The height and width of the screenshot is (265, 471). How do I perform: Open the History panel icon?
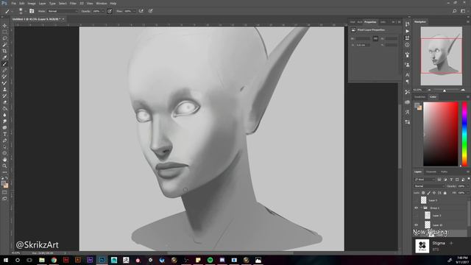tap(407, 24)
